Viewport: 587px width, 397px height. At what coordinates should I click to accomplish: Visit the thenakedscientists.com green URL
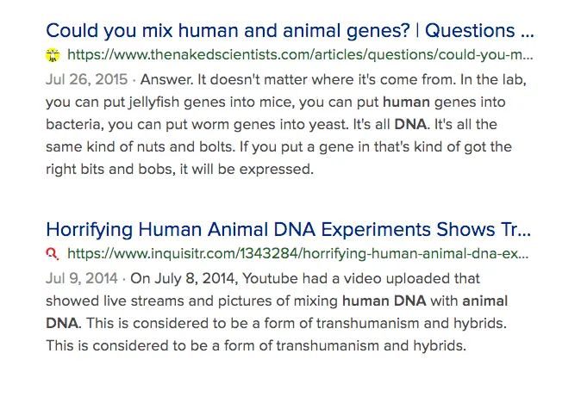[x=300, y=55]
